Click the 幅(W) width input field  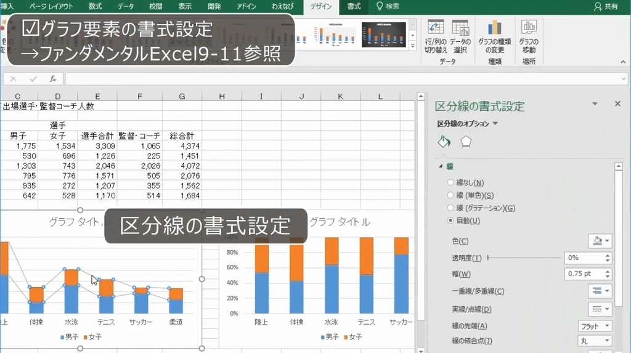tap(584, 274)
